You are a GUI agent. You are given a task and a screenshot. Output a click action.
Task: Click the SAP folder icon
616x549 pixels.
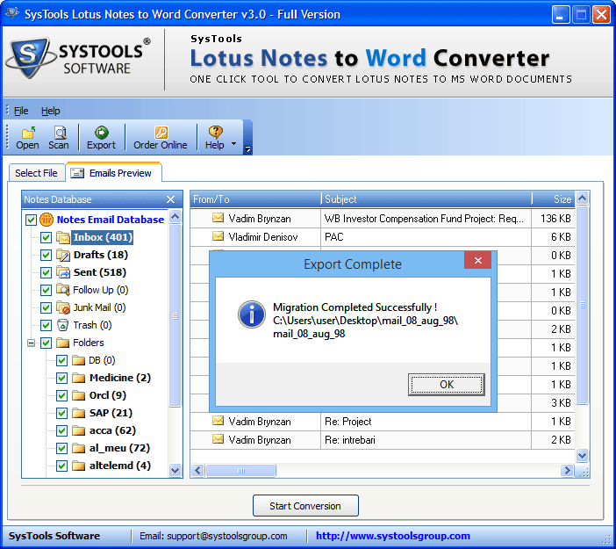79,413
